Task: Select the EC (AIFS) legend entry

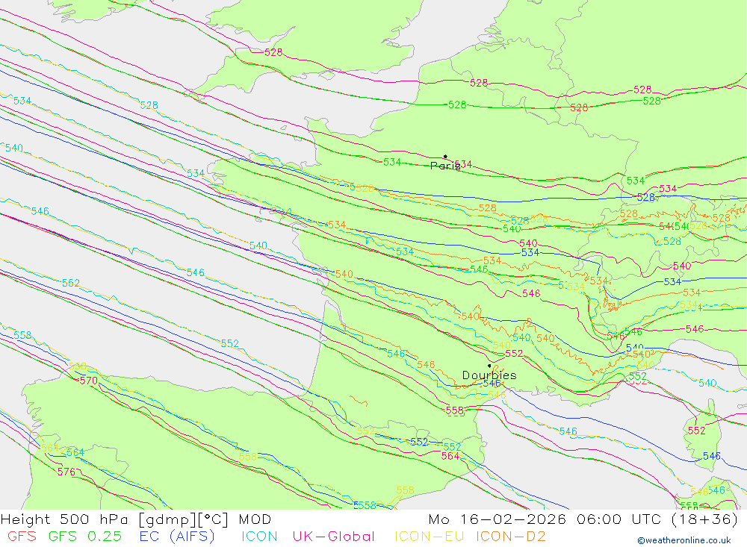Action: [x=177, y=537]
